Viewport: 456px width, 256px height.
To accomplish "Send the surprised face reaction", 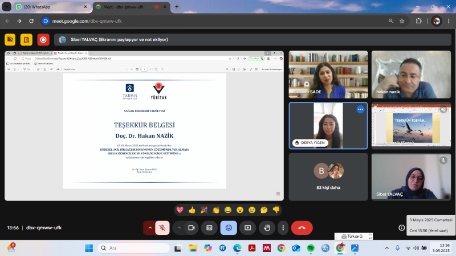I will pos(240,210).
